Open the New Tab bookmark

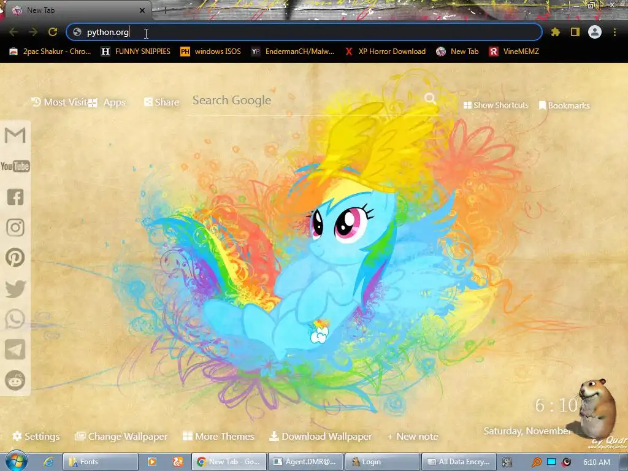[x=458, y=52]
